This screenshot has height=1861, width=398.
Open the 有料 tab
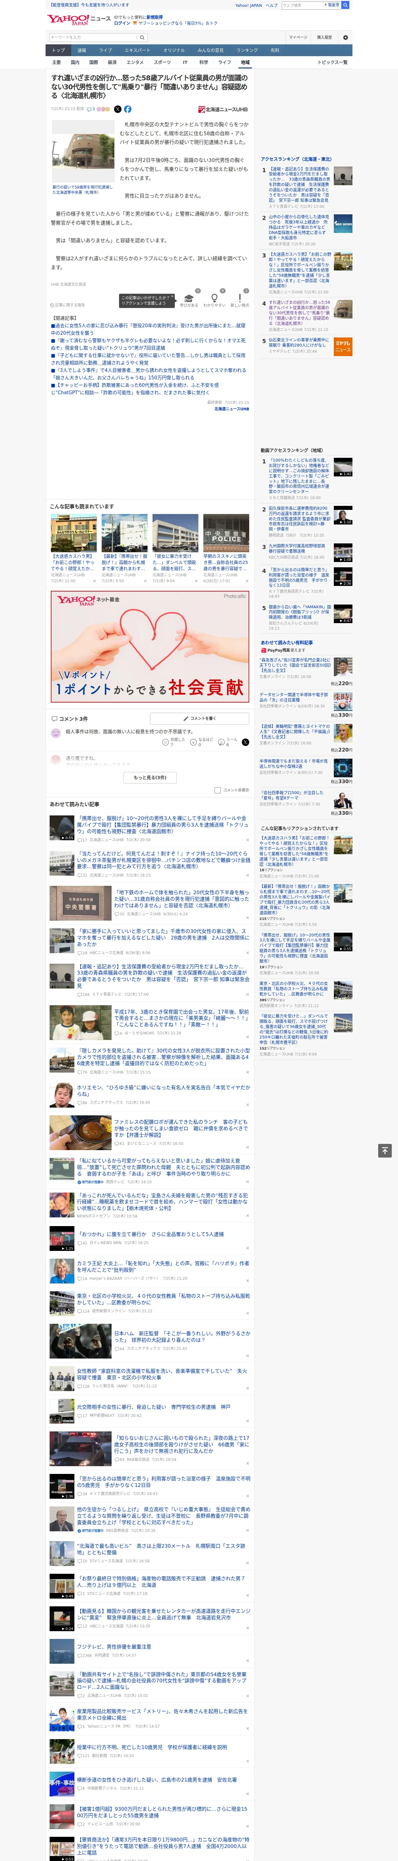pyautogui.click(x=275, y=51)
